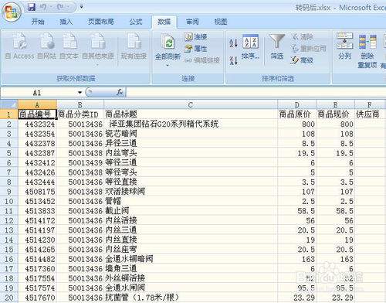Switch to the 公式 ribbon tab

(136, 22)
